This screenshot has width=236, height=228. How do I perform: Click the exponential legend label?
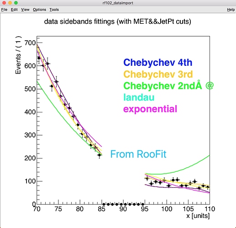click(150, 109)
